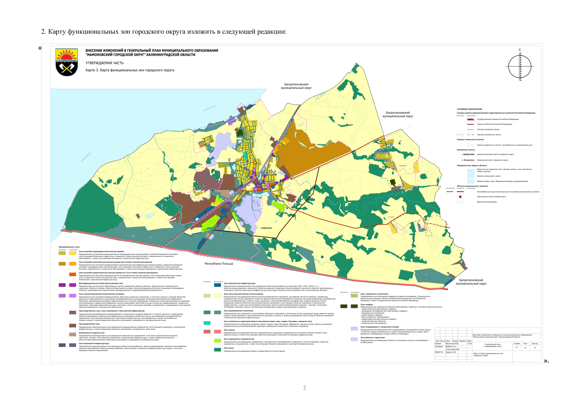Click the Mamonovo coat of arms emblem
The height and width of the screenshot is (411, 582).
tap(67, 62)
